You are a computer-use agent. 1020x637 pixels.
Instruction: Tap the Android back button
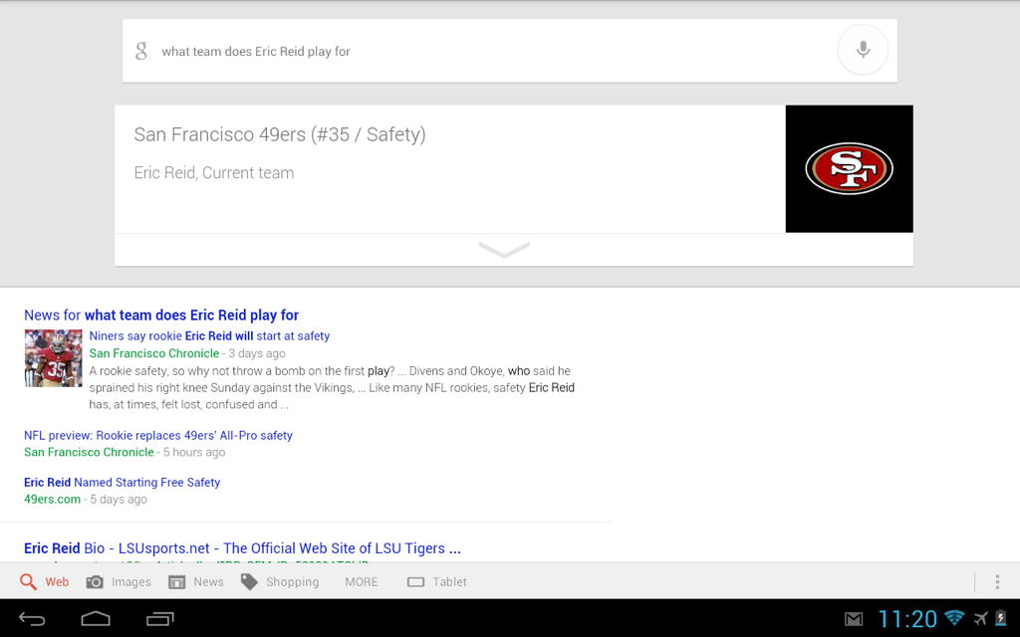(x=32, y=619)
